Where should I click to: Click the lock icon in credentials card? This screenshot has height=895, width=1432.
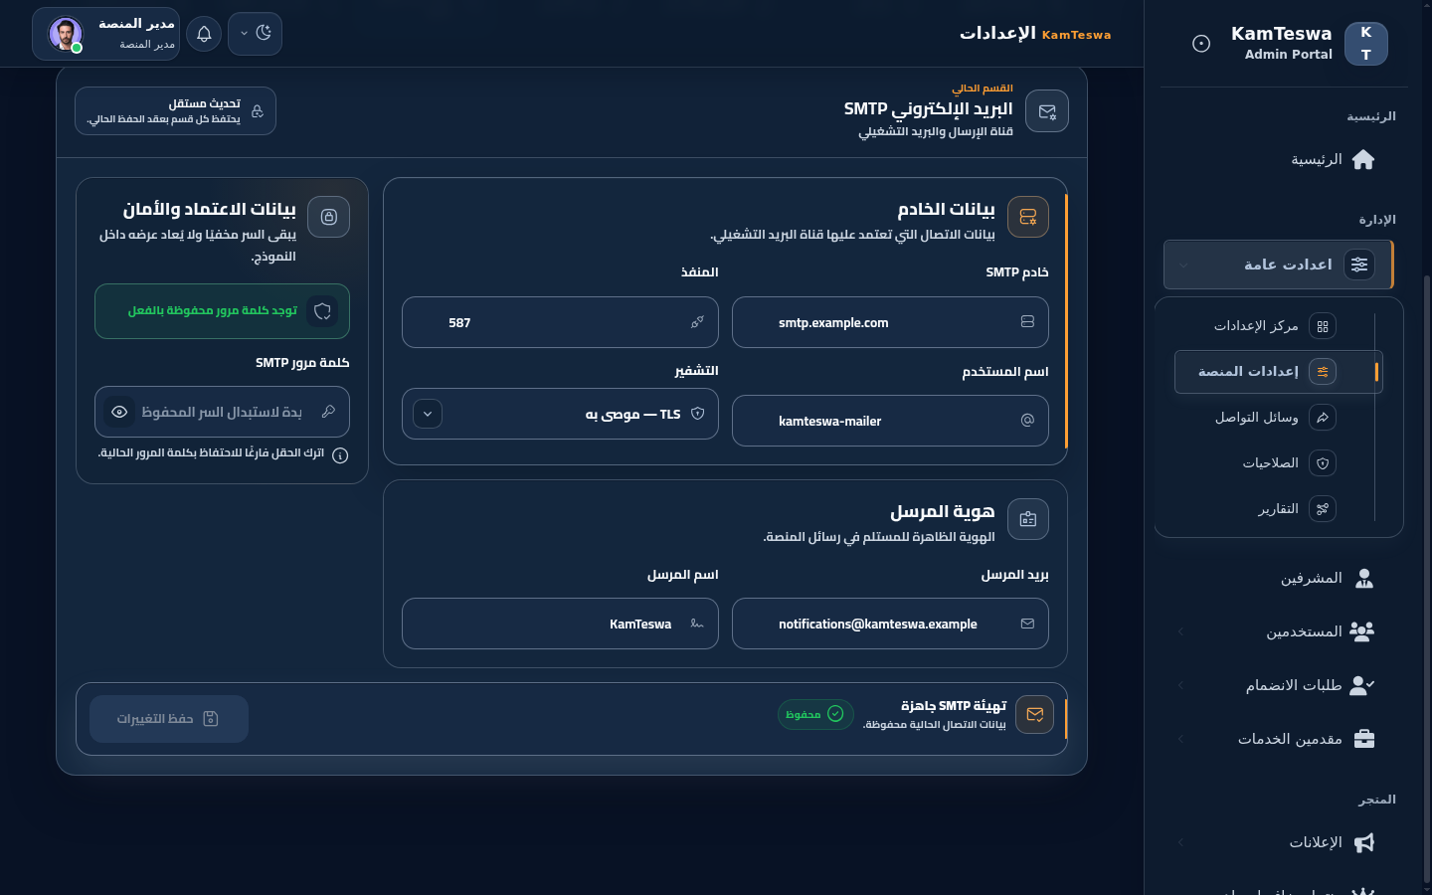tap(329, 217)
